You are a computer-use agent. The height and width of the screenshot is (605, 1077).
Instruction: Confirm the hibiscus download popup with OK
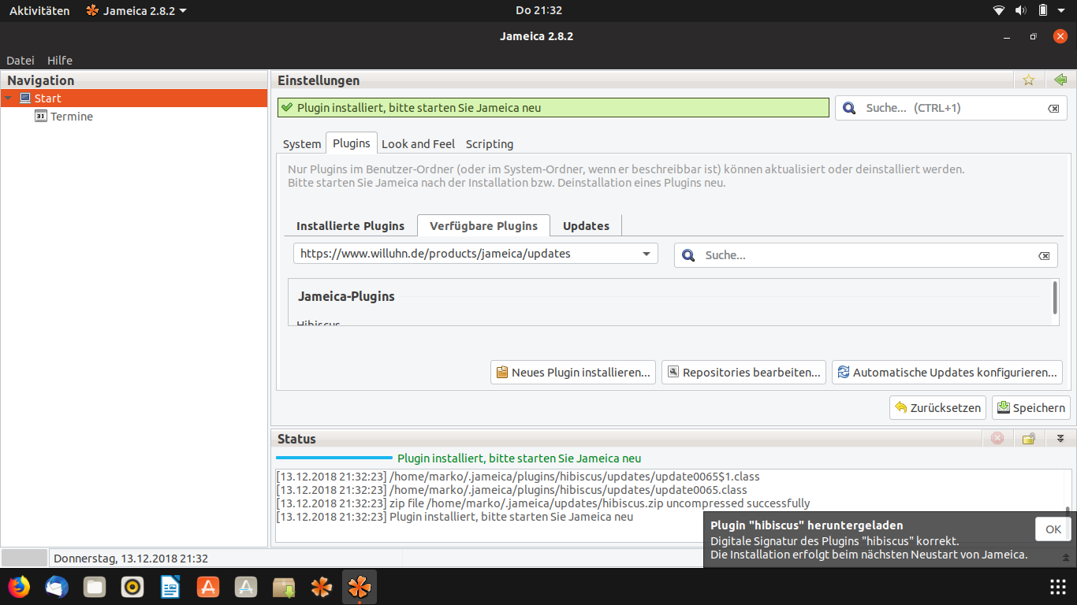click(x=1053, y=529)
